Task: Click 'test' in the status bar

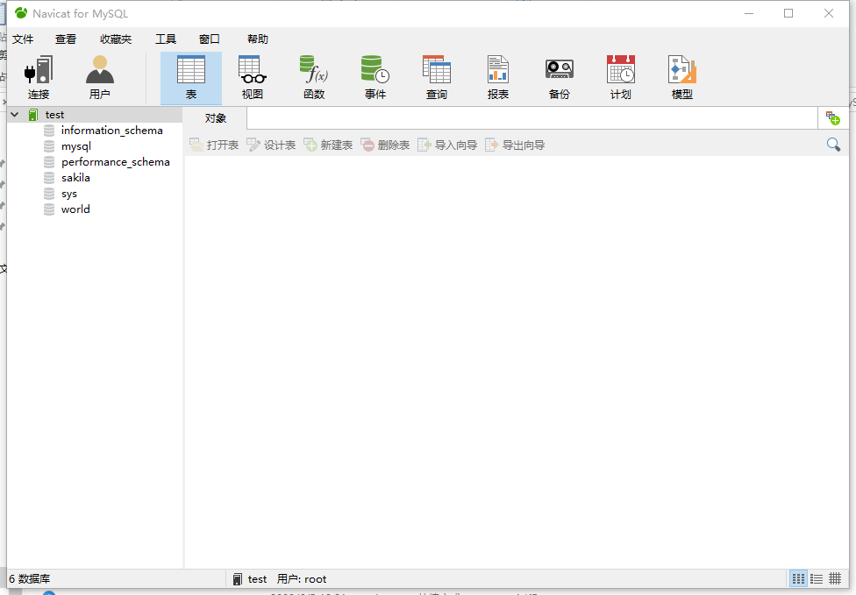Action: [257, 578]
